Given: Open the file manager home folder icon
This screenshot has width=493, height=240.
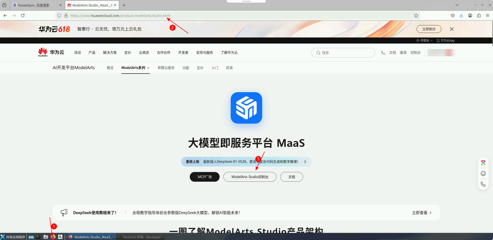Looking at the screenshot, I should click(x=46, y=237).
